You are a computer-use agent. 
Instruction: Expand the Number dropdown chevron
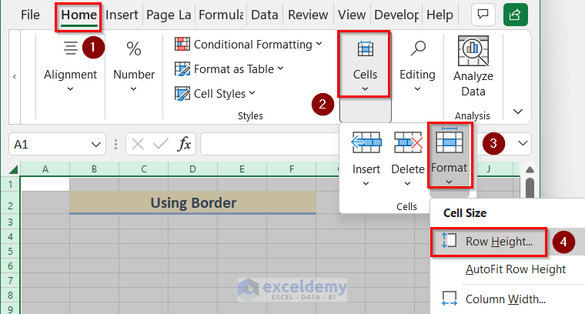pos(134,89)
